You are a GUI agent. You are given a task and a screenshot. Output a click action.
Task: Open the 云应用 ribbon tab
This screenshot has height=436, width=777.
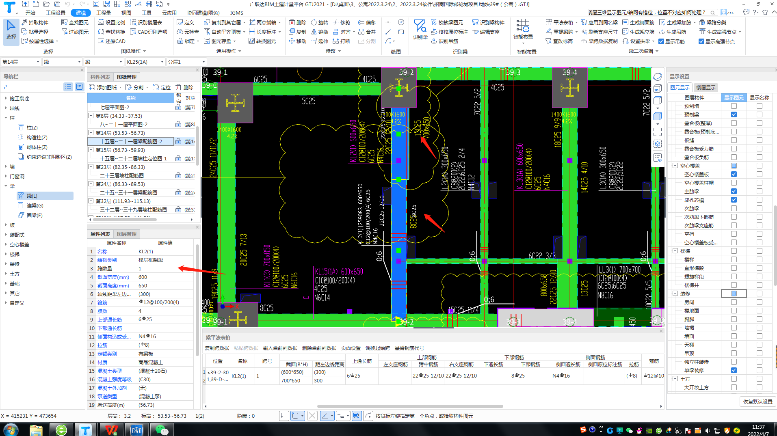169,13
